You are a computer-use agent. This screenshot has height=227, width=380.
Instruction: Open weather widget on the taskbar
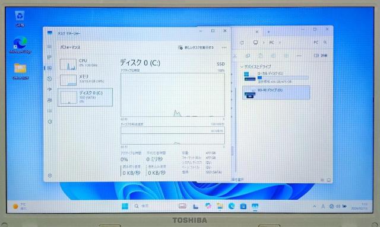click(20, 206)
